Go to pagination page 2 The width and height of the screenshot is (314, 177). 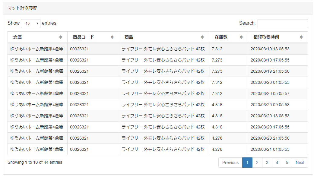(x=257, y=163)
